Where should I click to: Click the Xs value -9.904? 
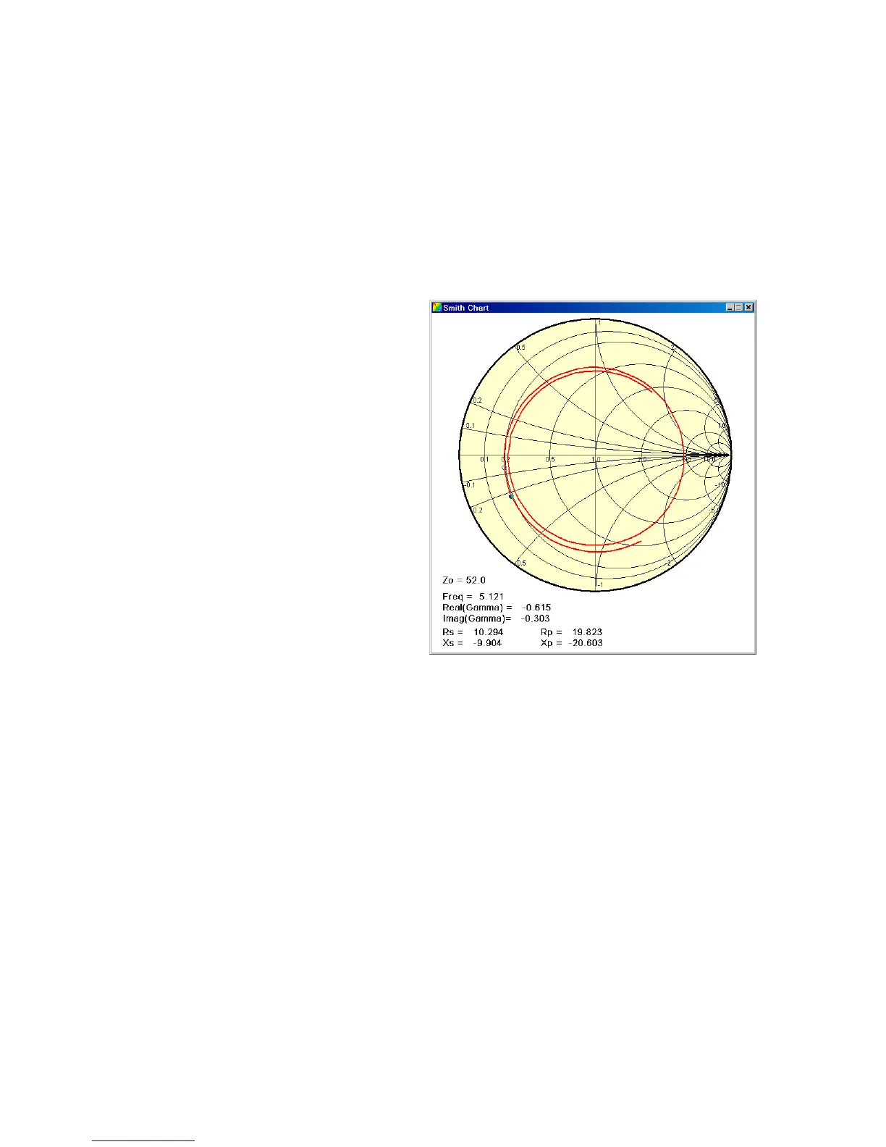(487, 643)
